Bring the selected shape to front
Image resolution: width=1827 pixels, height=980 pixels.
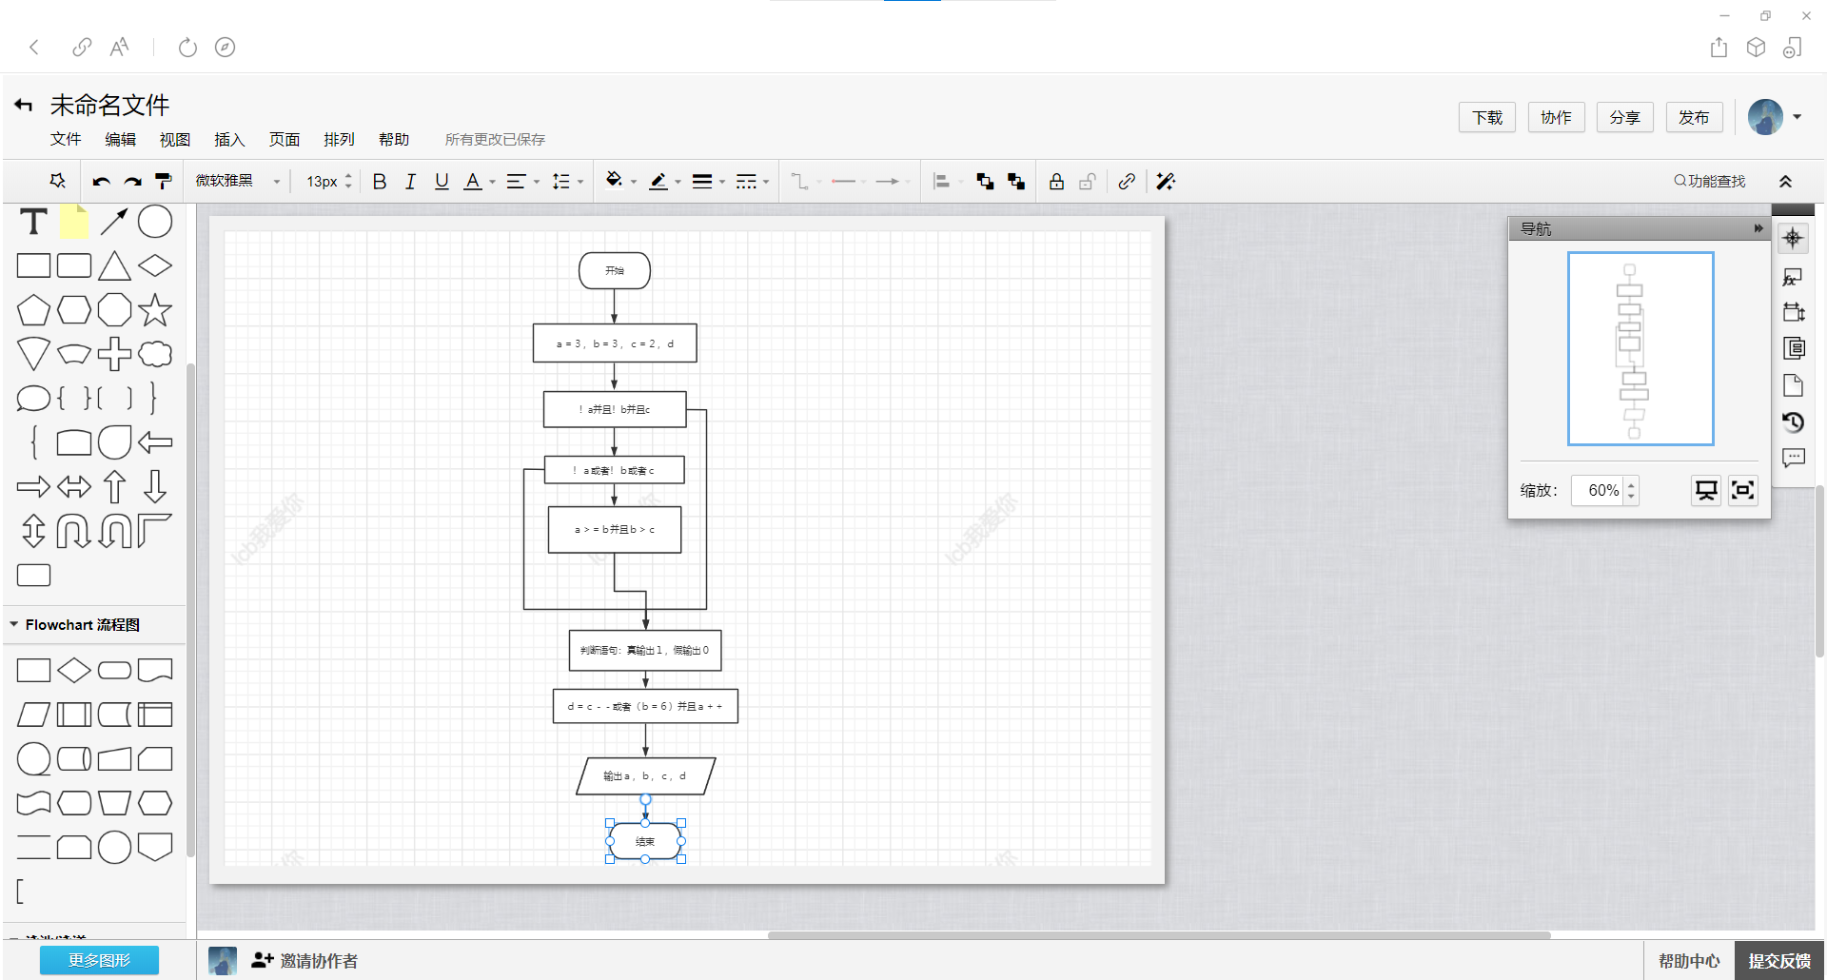tap(985, 182)
